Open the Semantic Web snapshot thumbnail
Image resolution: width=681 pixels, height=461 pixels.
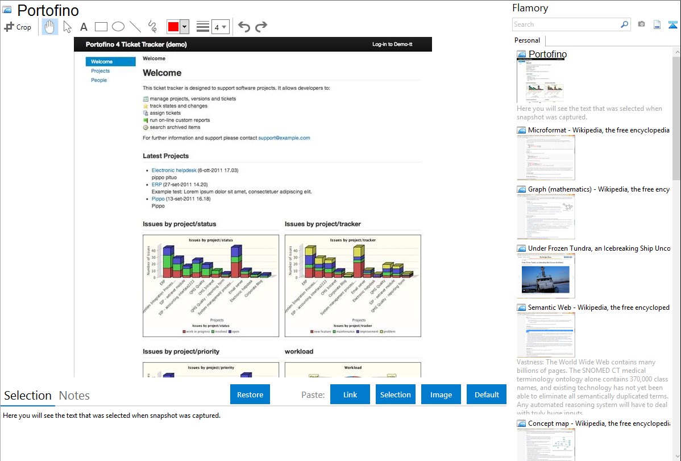[x=546, y=334]
